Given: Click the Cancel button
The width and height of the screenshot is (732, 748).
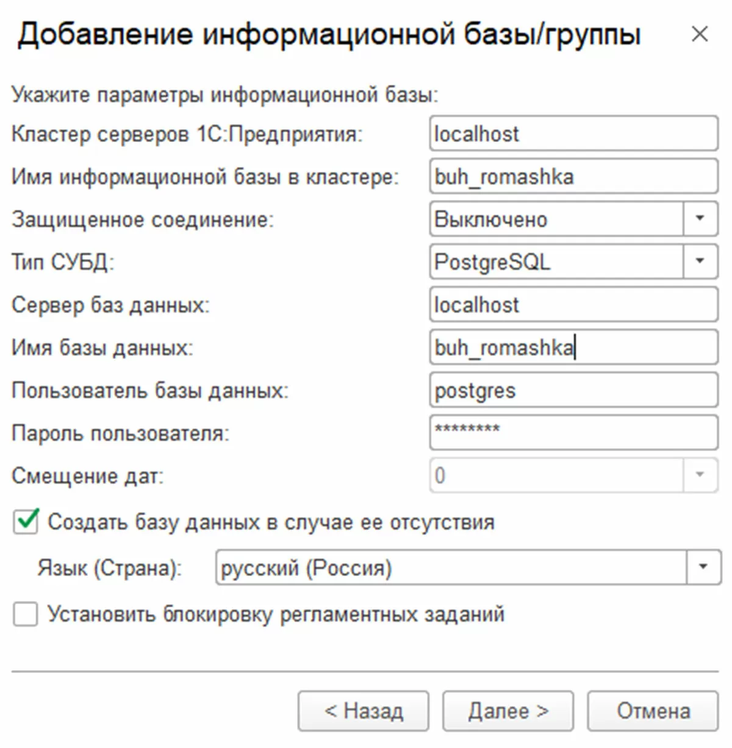Looking at the screenshot, I should click(x=653, y=711).
